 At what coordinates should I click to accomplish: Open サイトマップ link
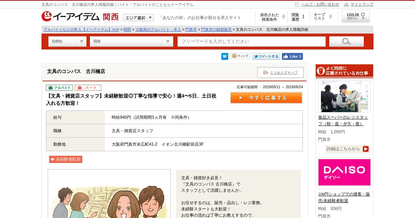point(362,4)
